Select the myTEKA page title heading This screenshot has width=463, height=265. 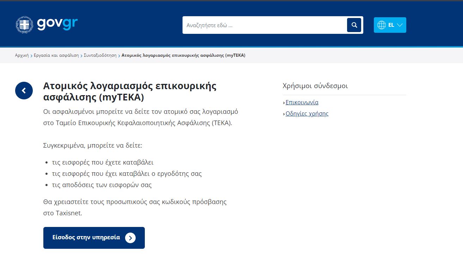tap(130, 91)
